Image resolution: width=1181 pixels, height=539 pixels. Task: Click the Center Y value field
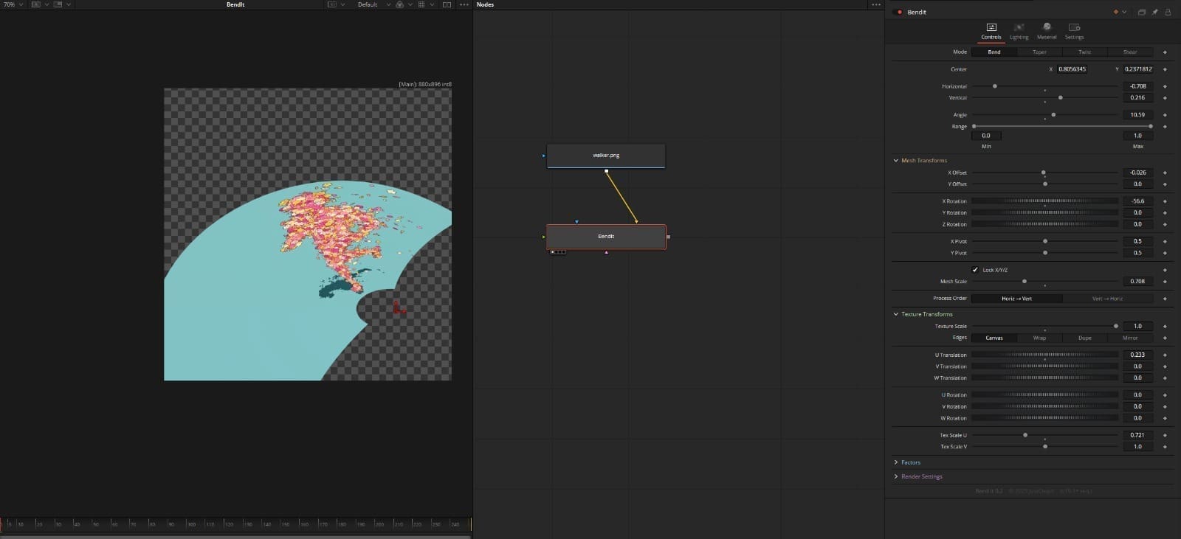[1137, 69]
